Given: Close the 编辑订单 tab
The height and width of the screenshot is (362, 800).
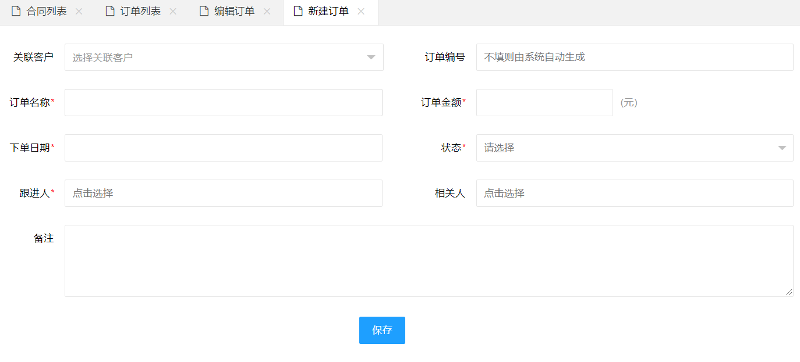Looking at the screenshot, I should click(267, 12).
